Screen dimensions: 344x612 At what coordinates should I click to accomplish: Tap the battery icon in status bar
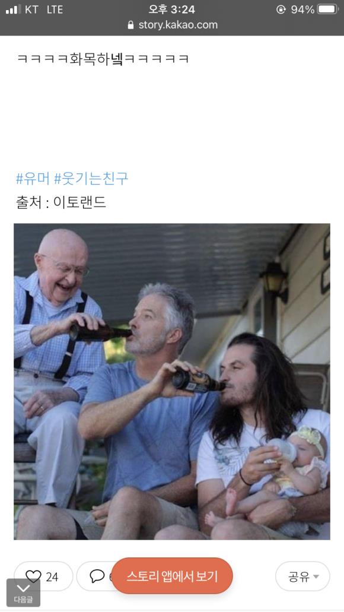pyautogui.click(x=327, y=9)
